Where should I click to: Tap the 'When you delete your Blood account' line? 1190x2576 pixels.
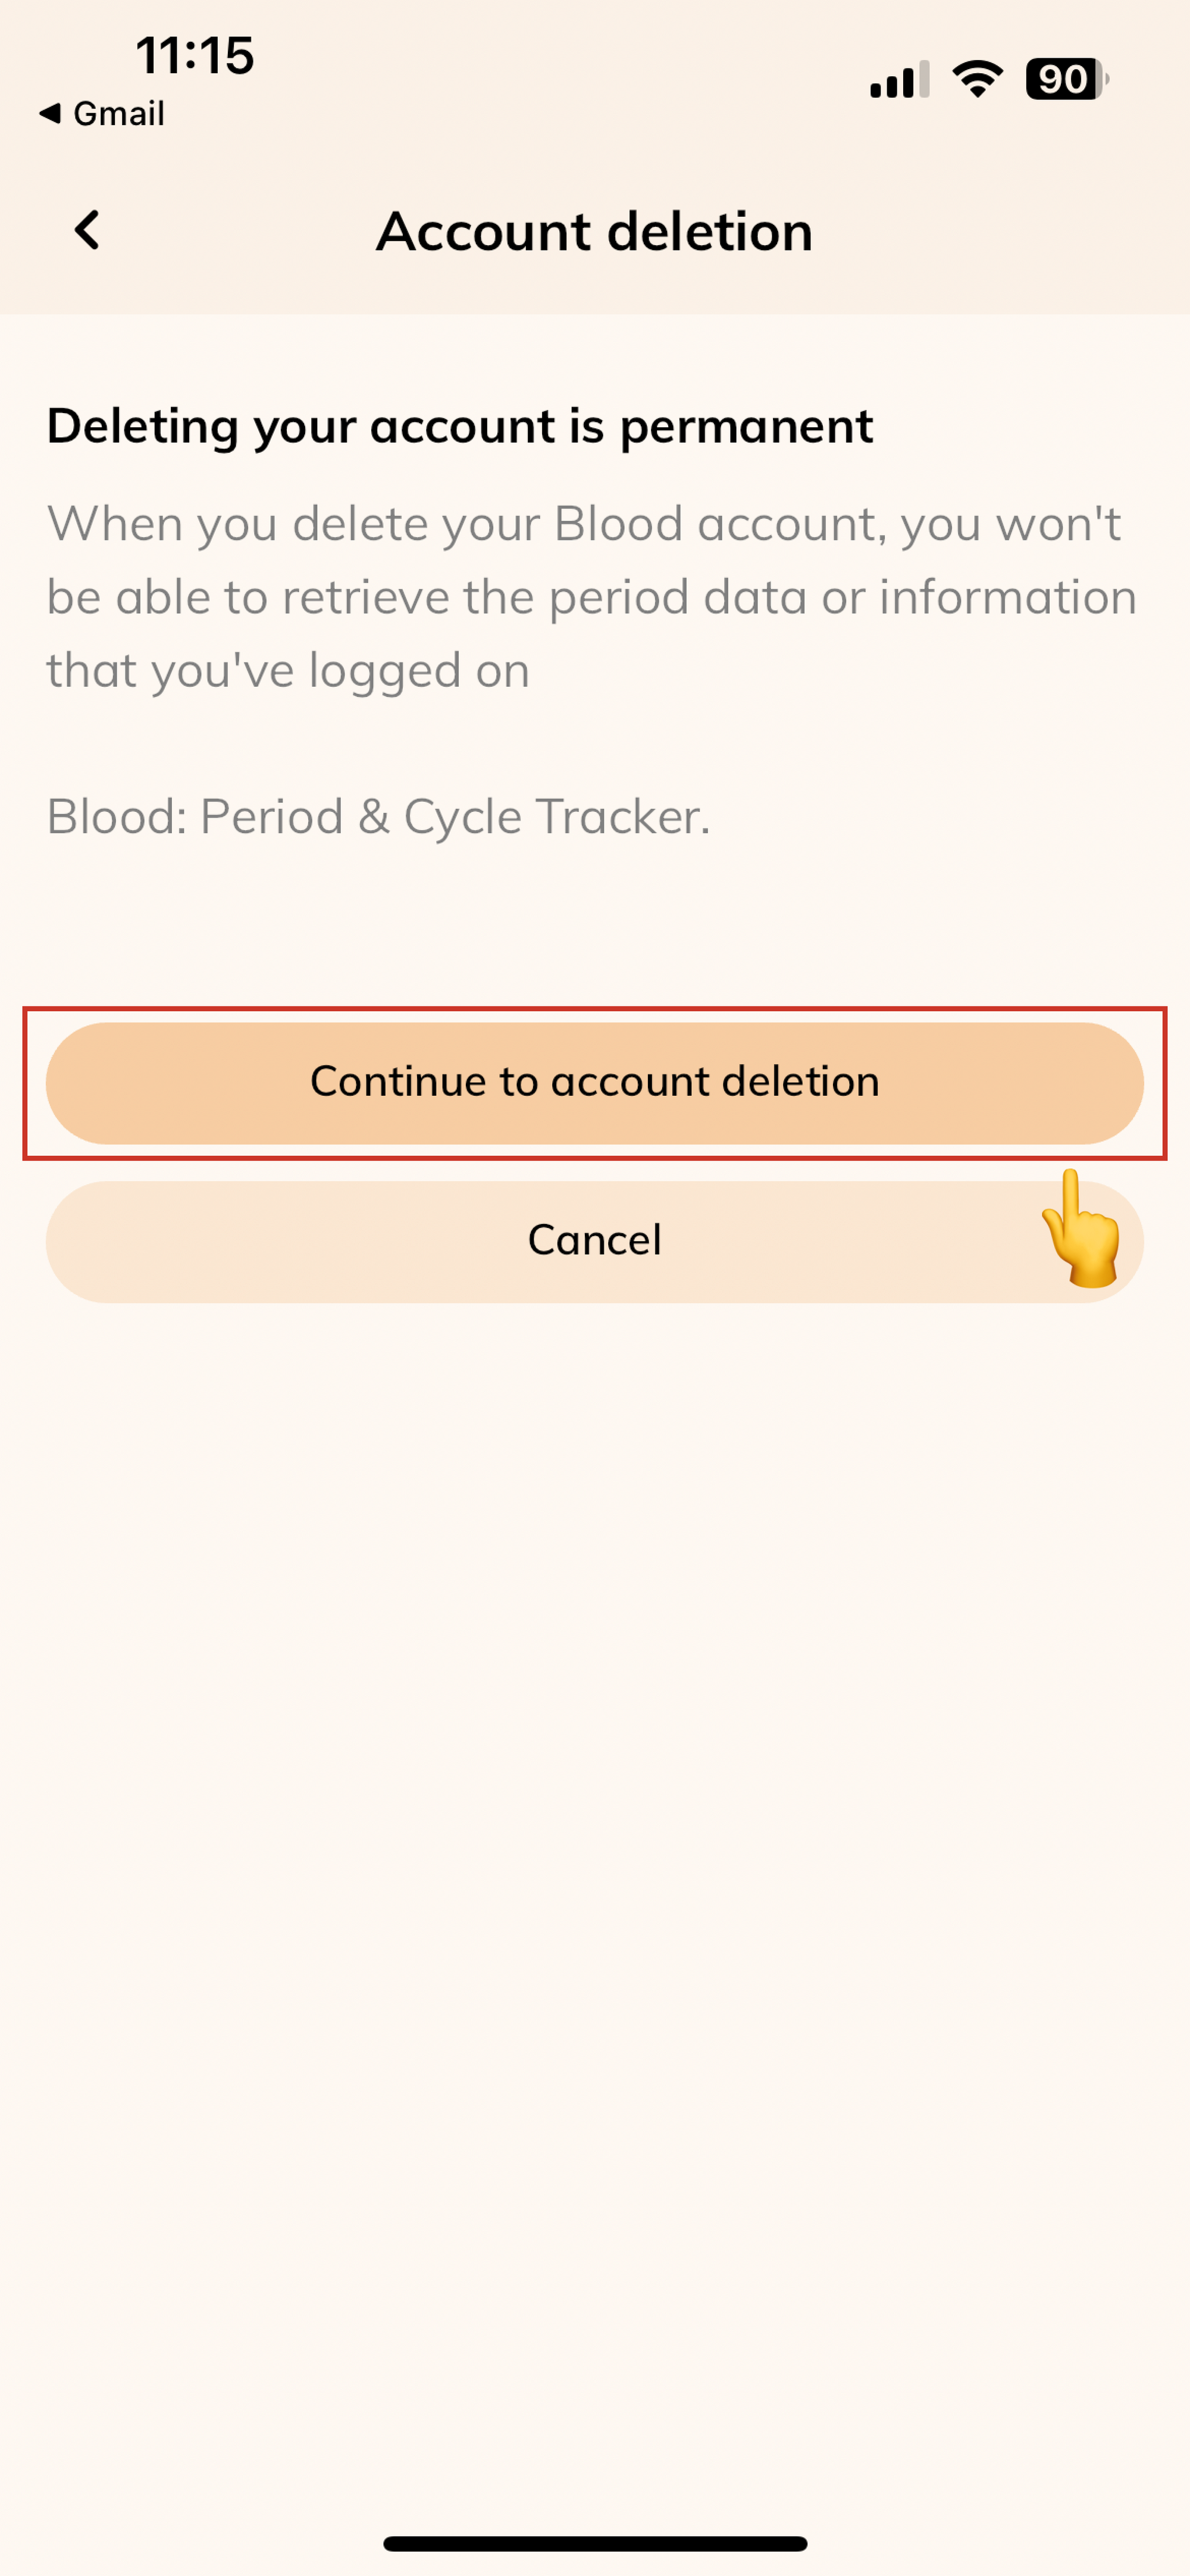pos(584,524)
